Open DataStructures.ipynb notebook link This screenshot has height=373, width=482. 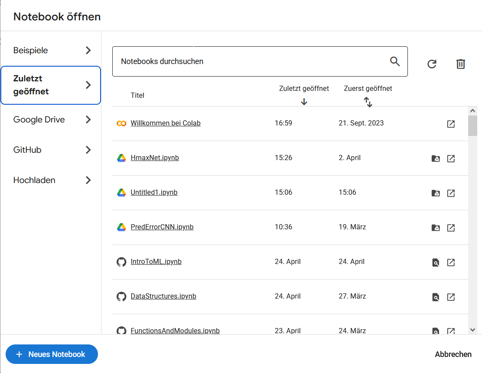tap(163, 296)
